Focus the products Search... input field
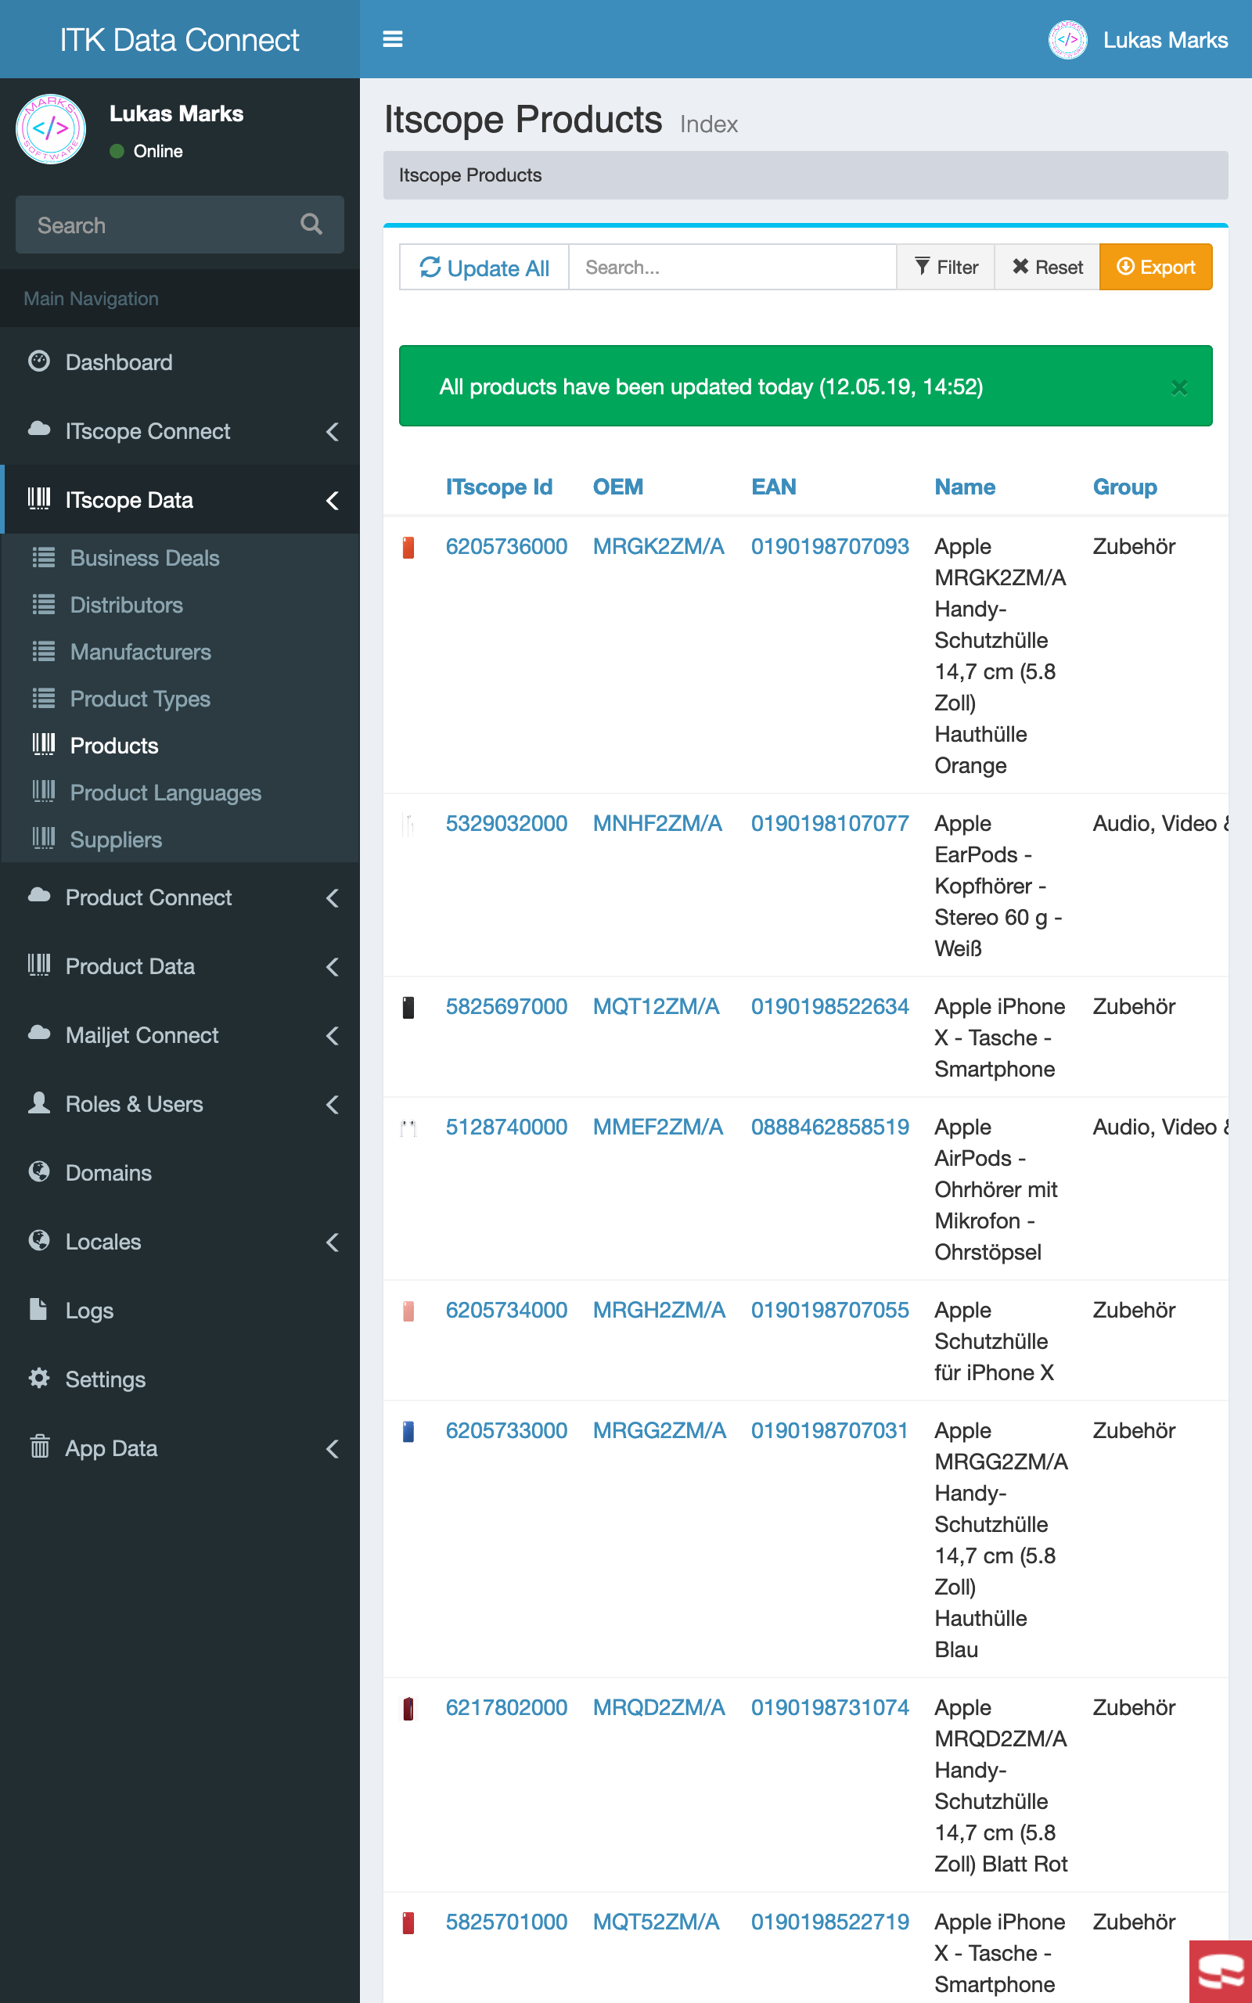Image resolution: width=1252 pixels, height=2003 pixels. coord(733,268)
